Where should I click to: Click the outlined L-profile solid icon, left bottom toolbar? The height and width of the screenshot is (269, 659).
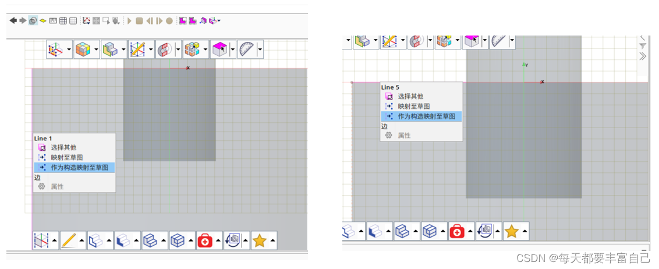click(95, 240)
